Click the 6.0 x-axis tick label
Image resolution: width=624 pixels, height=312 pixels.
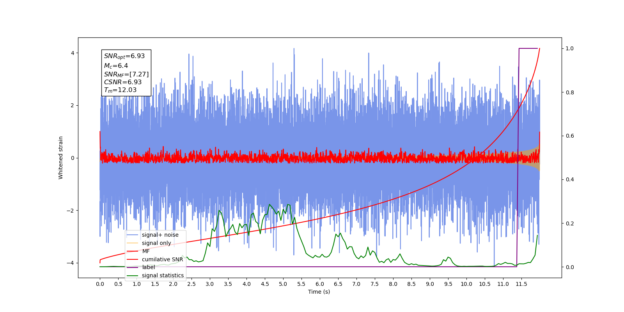[x=320, y=284]
